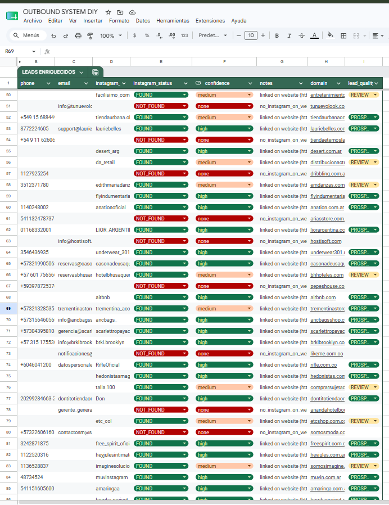Open the email column filter dropdown
Image resolution: width=389 pixels, height=505 pixels.
[x=86, y=83]
